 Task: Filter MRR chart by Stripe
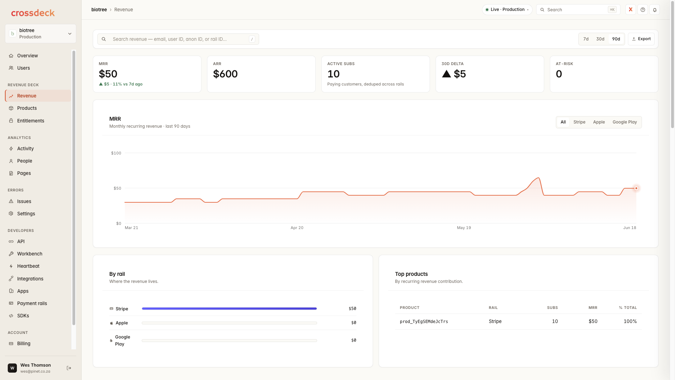coord(579,122)
